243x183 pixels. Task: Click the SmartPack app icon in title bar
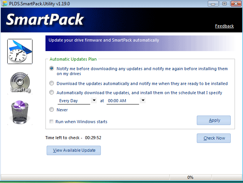pyautogui.click(x=4, y=3)
